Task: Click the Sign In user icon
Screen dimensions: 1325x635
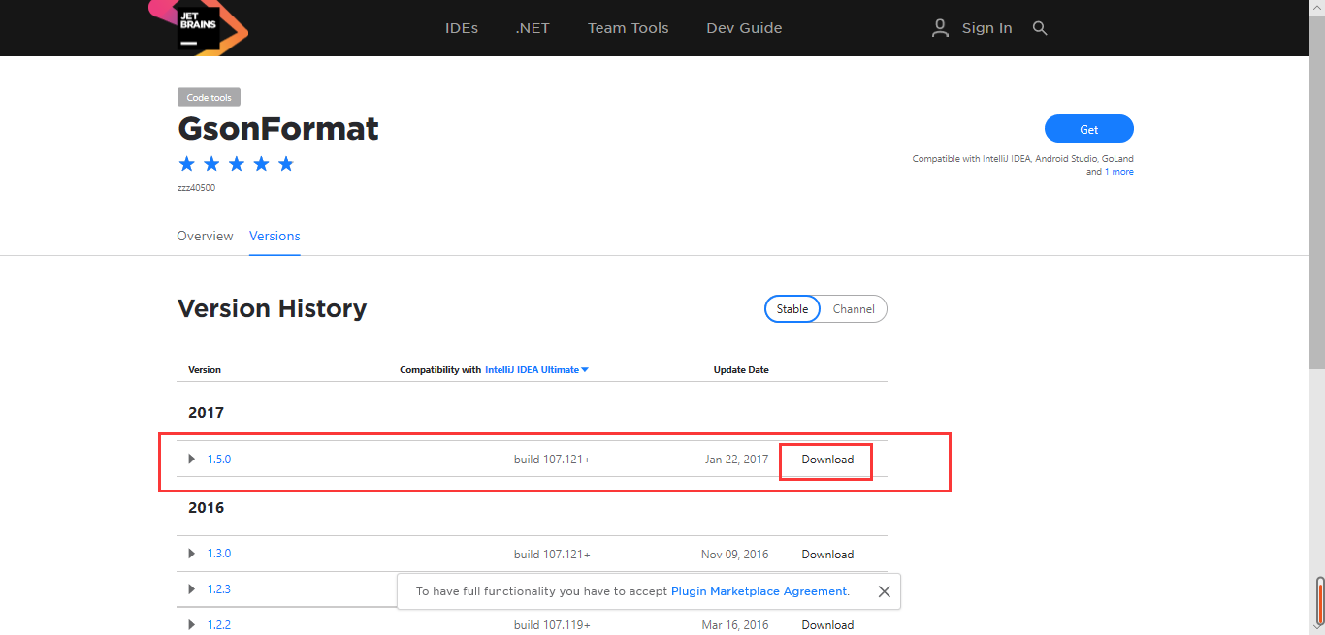Action: pyautogui.click(x=940, y=28)
